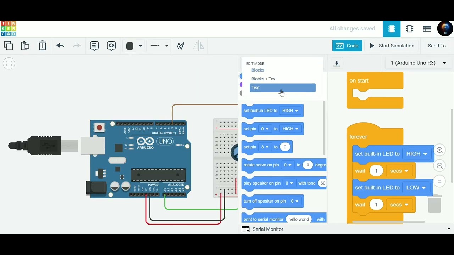Open HIGH dropdown in forever loop LED block
454x255 pixels.
(417, 154)
